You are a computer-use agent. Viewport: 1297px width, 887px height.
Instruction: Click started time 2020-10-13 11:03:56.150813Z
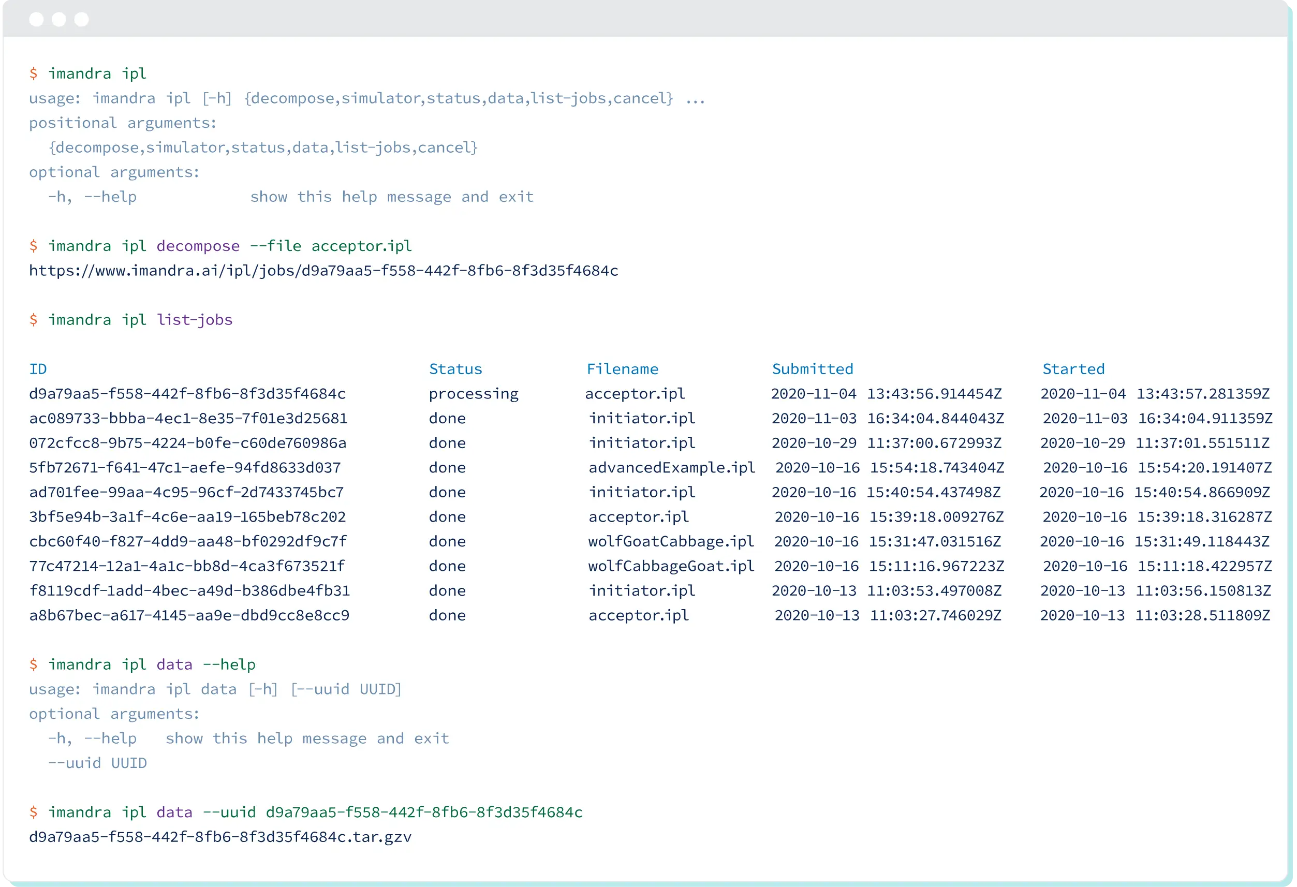click(1156, 591)
